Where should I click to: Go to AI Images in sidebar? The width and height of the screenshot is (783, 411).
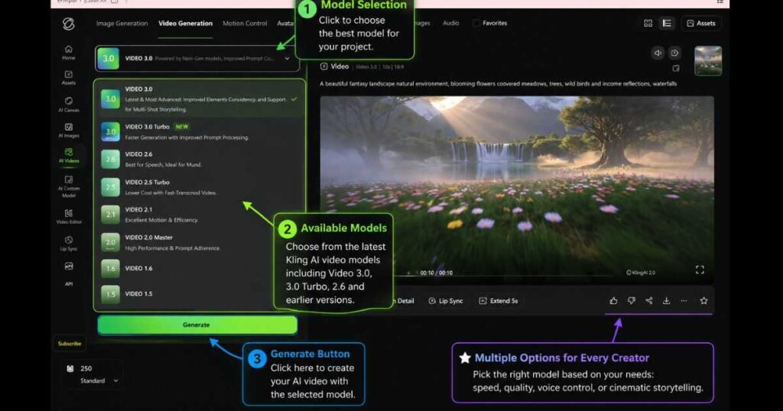click(68, 131)
